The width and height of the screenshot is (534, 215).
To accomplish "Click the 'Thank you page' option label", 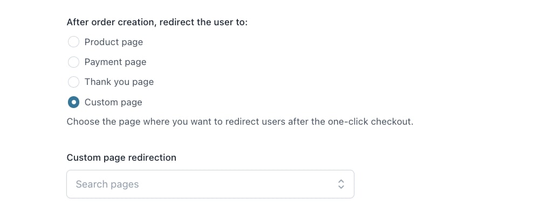I will click(x=119, y=82).
